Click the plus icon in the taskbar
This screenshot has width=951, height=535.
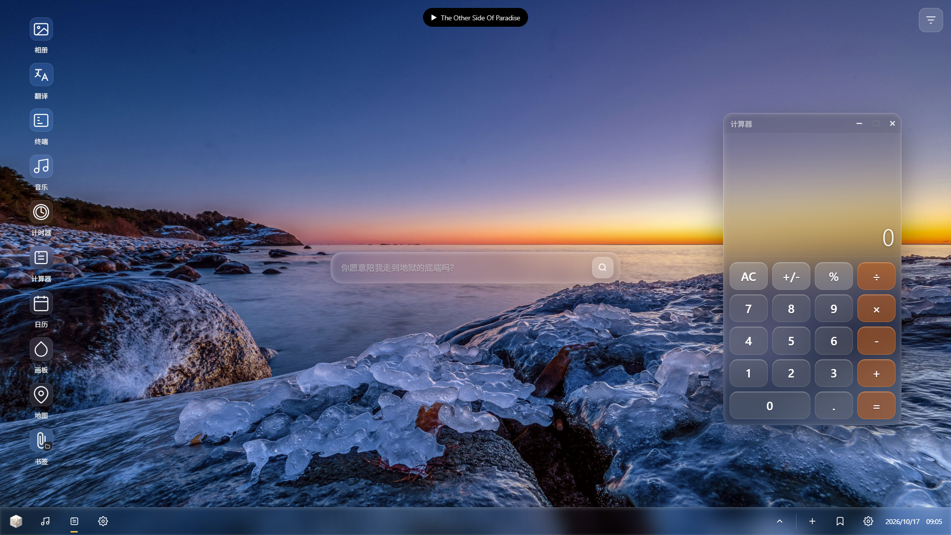coord(812,521)
